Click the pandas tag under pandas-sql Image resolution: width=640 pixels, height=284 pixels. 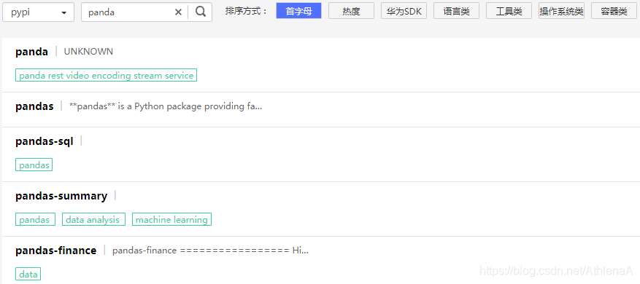34,165
